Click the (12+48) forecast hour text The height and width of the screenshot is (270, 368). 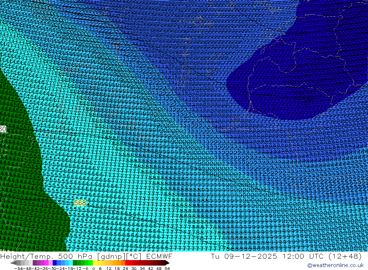coord(345,256)
